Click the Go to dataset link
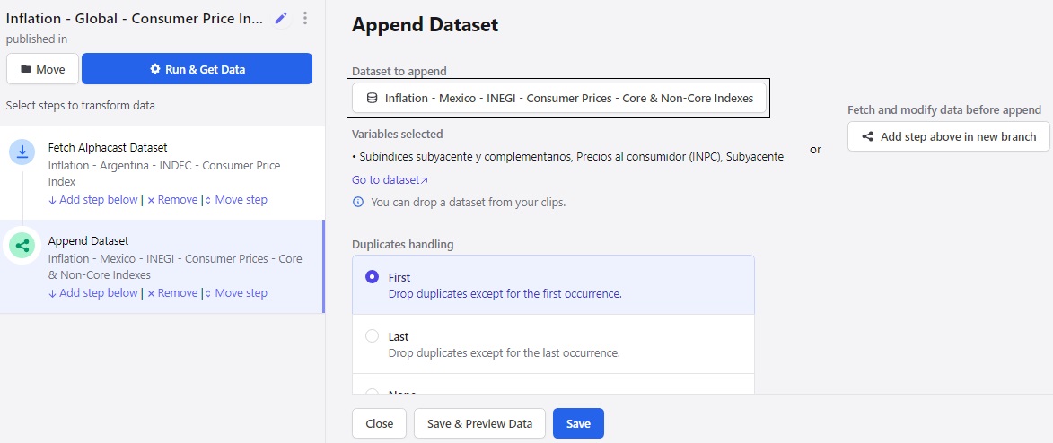This screenshot has height=443, width=1053. [390, 180]
